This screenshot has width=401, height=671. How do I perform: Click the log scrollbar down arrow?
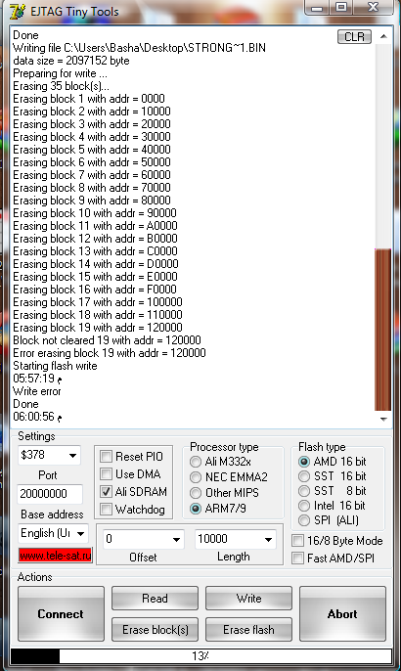tap(383, 419)
